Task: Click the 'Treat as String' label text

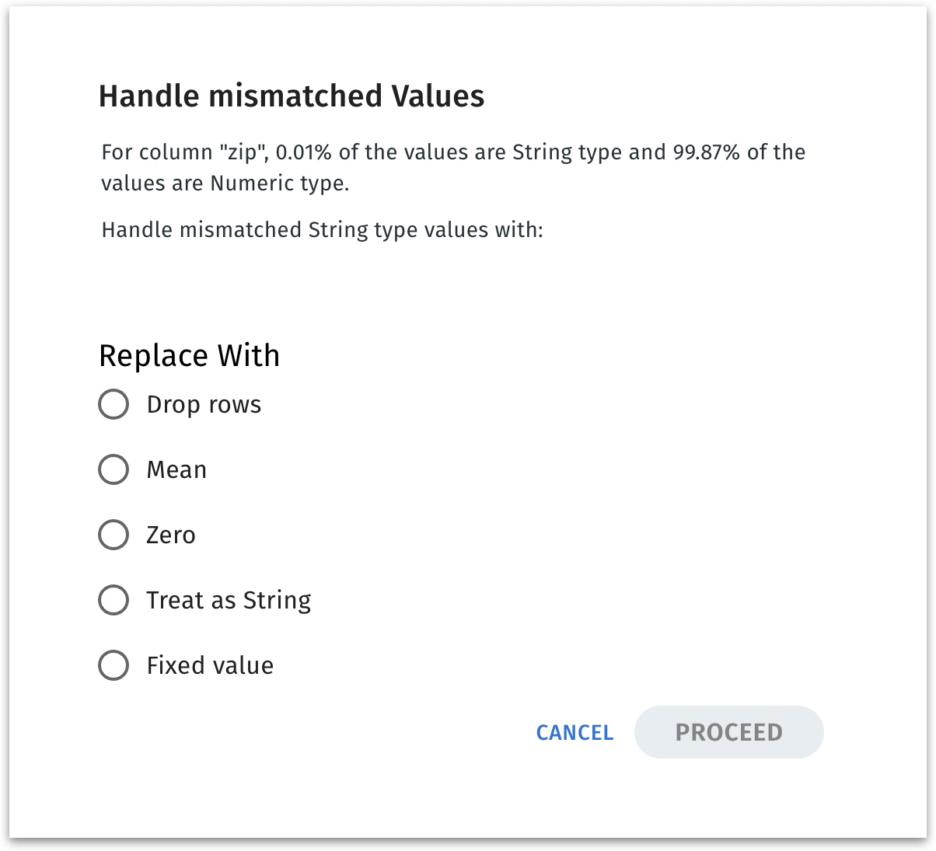Action: [x=229, y=601]
